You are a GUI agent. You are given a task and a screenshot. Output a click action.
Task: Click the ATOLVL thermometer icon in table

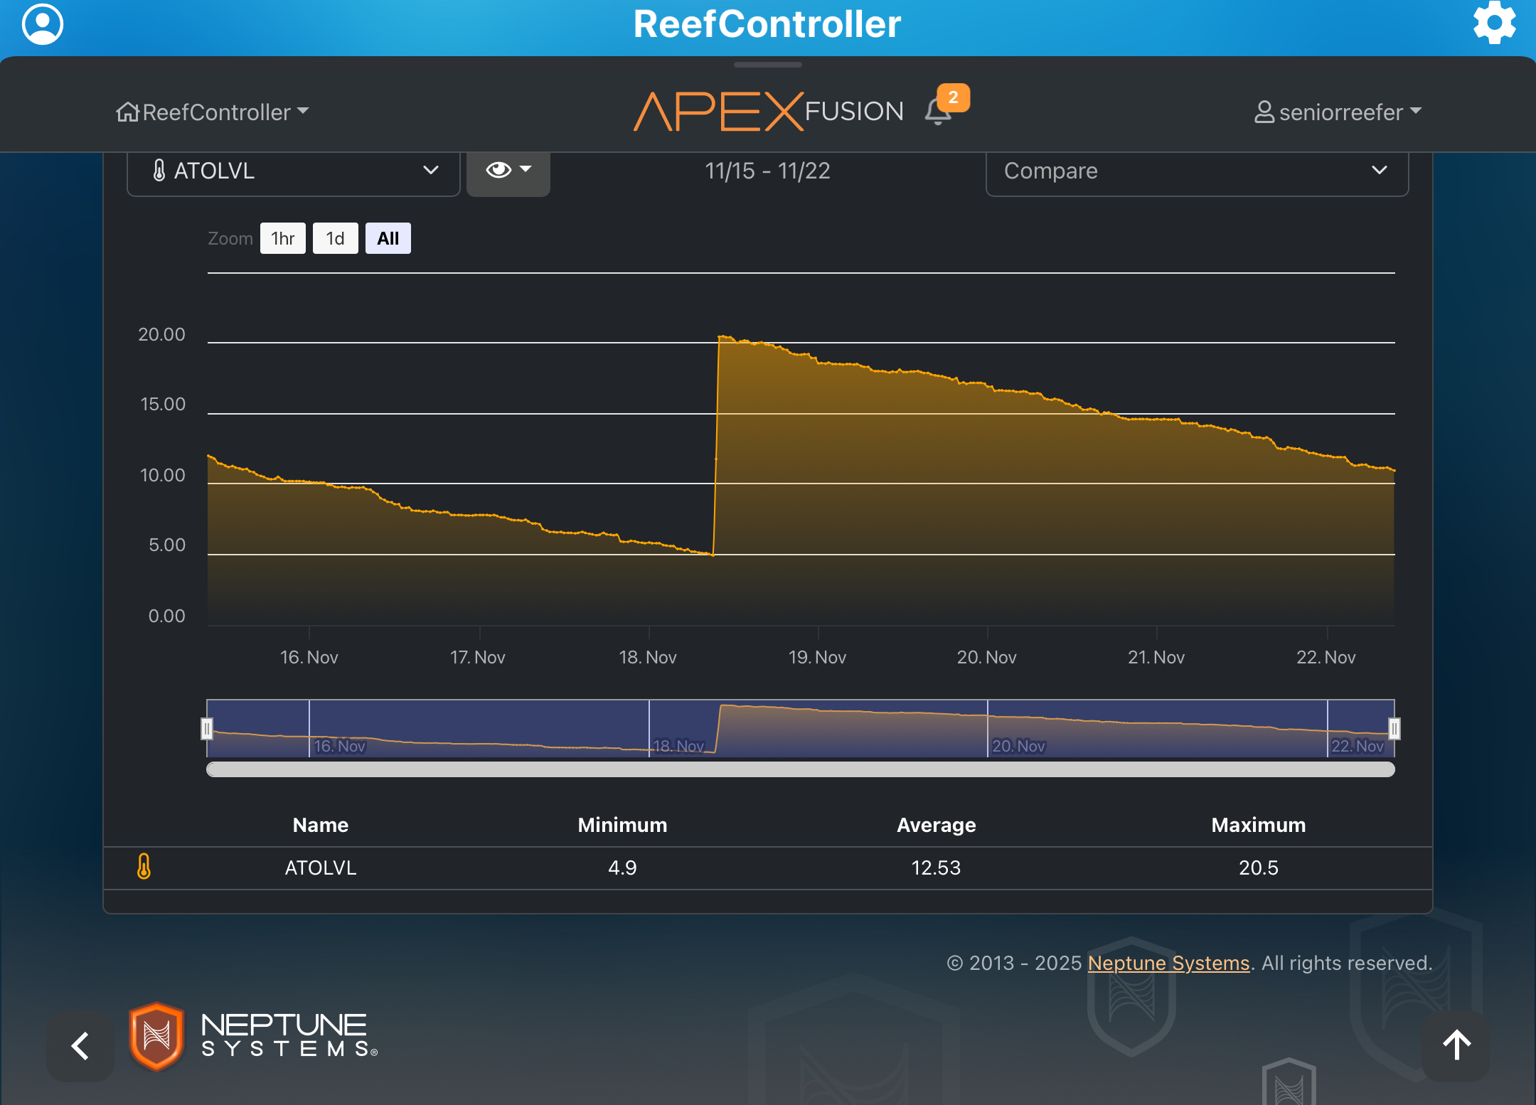click(144, 867)
